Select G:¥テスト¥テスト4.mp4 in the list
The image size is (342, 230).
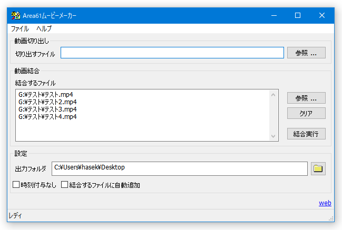47,117
